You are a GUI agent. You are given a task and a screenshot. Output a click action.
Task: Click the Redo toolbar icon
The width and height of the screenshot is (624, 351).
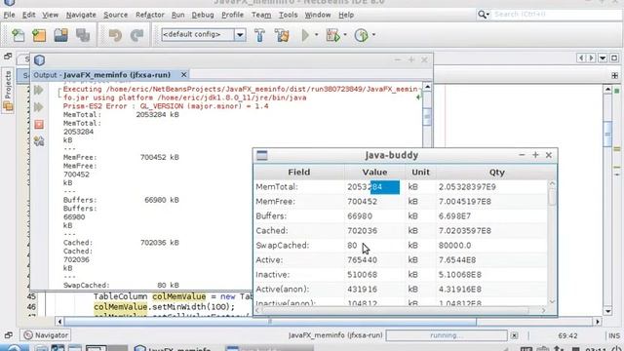[136, 35]
